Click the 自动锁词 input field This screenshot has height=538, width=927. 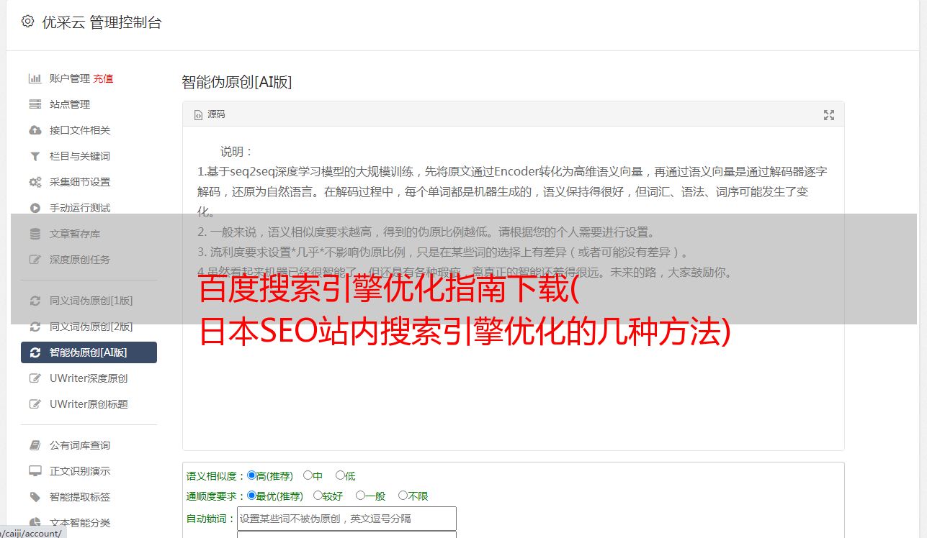coord(346,519)
